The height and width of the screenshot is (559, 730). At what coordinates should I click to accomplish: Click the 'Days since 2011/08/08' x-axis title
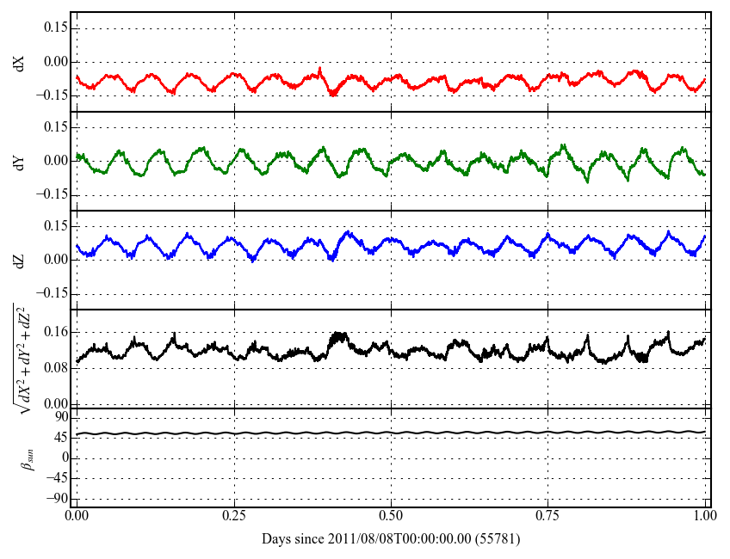(x=390, y=539)
